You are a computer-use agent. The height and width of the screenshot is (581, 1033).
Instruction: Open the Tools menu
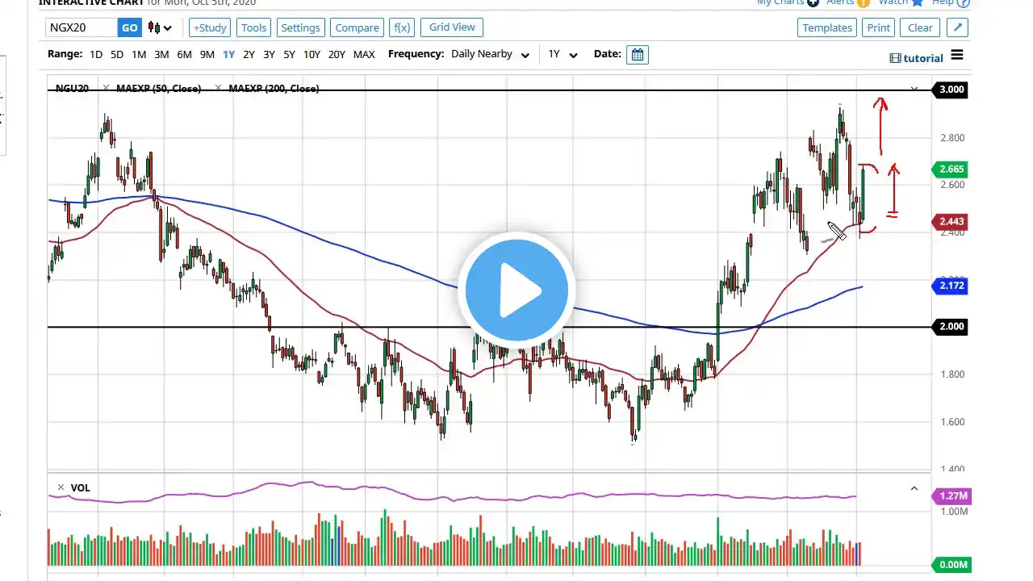[x=253, y=27]
